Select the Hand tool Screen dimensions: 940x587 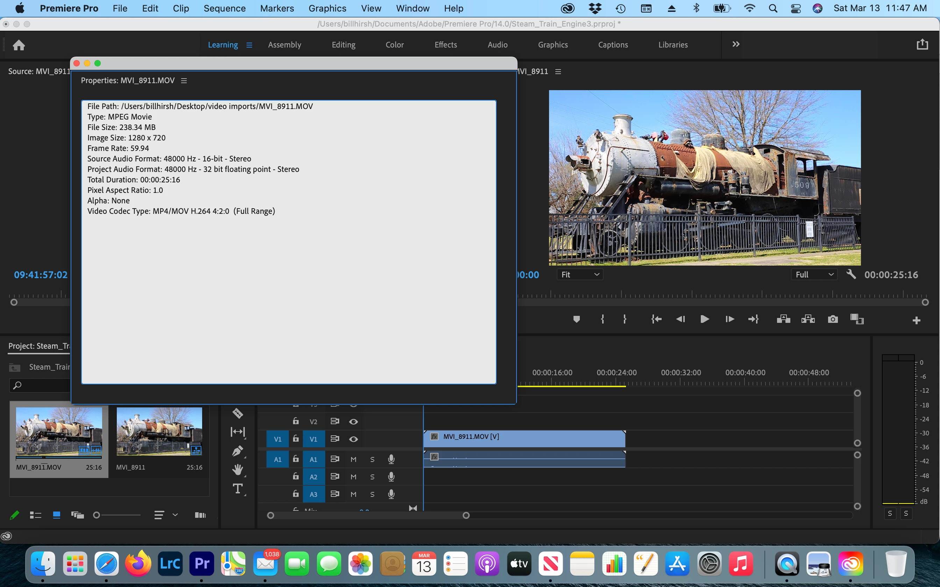pos(238,470)
